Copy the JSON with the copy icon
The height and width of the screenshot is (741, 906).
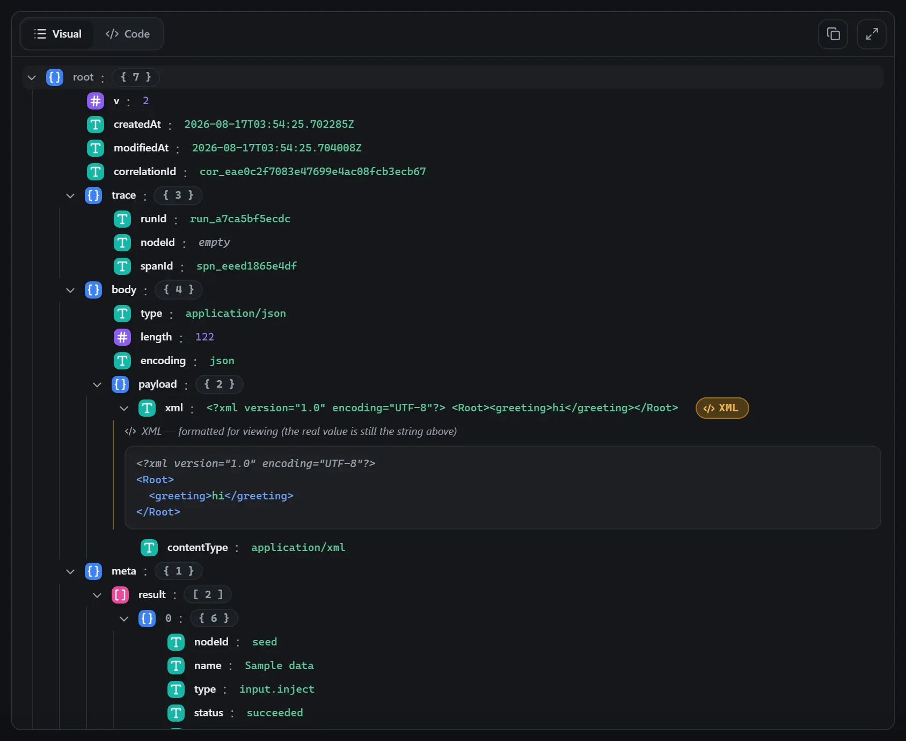pos(833,34)
